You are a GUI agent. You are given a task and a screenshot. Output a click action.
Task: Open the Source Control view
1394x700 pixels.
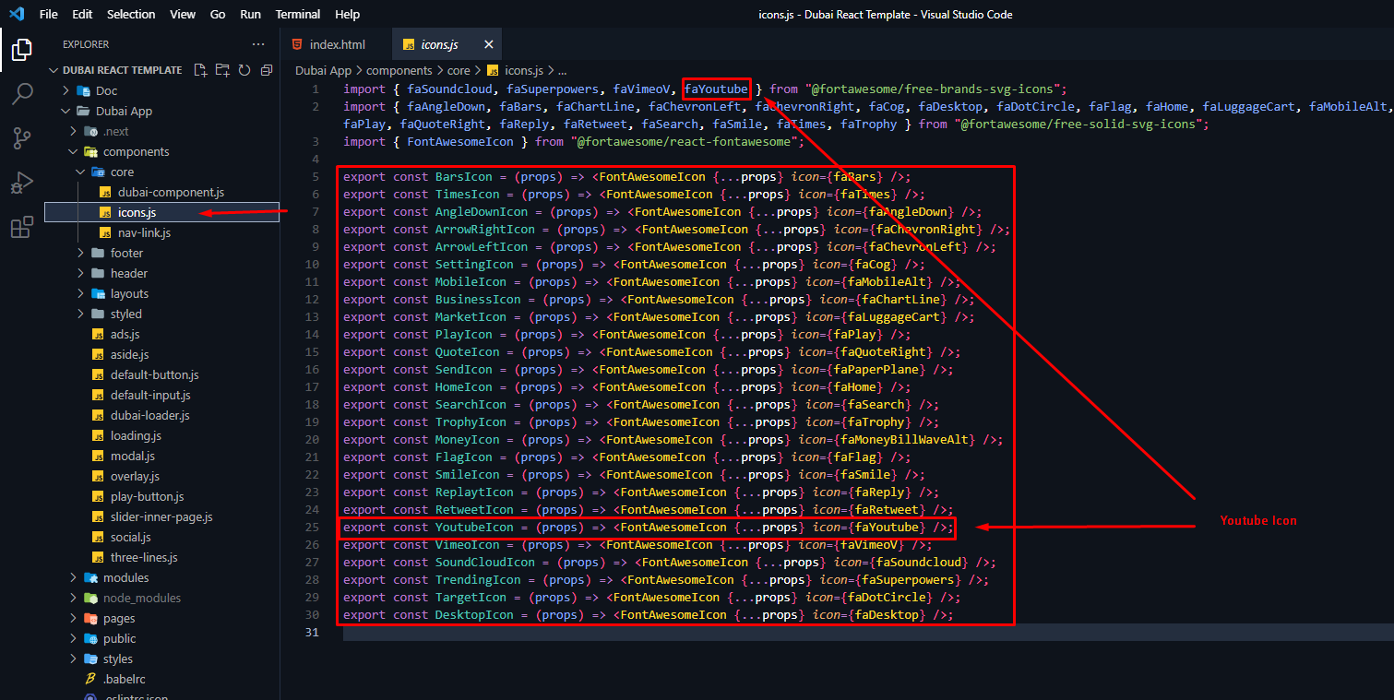click(22, 138)
